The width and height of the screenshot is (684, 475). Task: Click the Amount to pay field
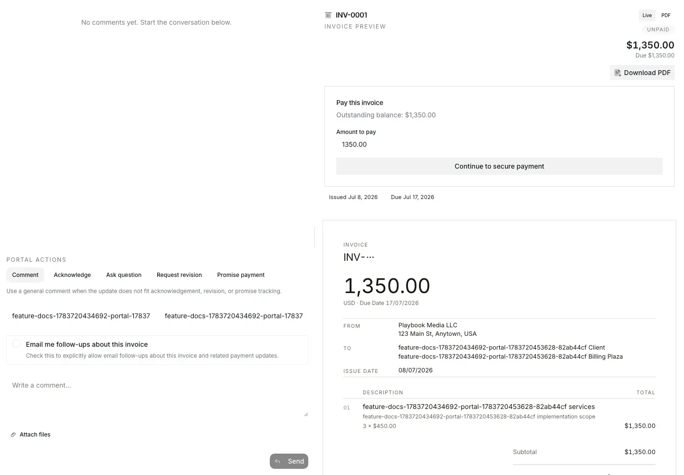[499, 144]
